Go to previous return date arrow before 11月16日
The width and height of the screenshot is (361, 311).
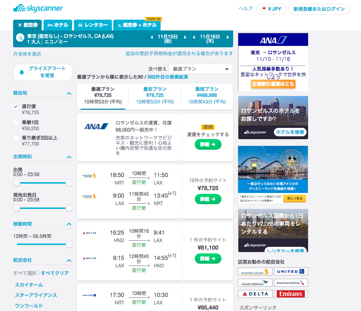point(194,37)
